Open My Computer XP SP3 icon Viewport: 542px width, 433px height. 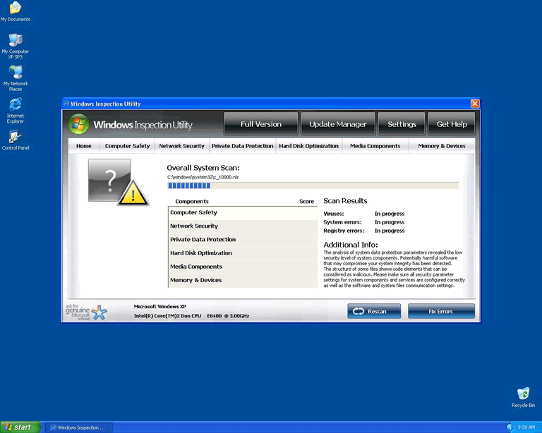coord(15,40)
